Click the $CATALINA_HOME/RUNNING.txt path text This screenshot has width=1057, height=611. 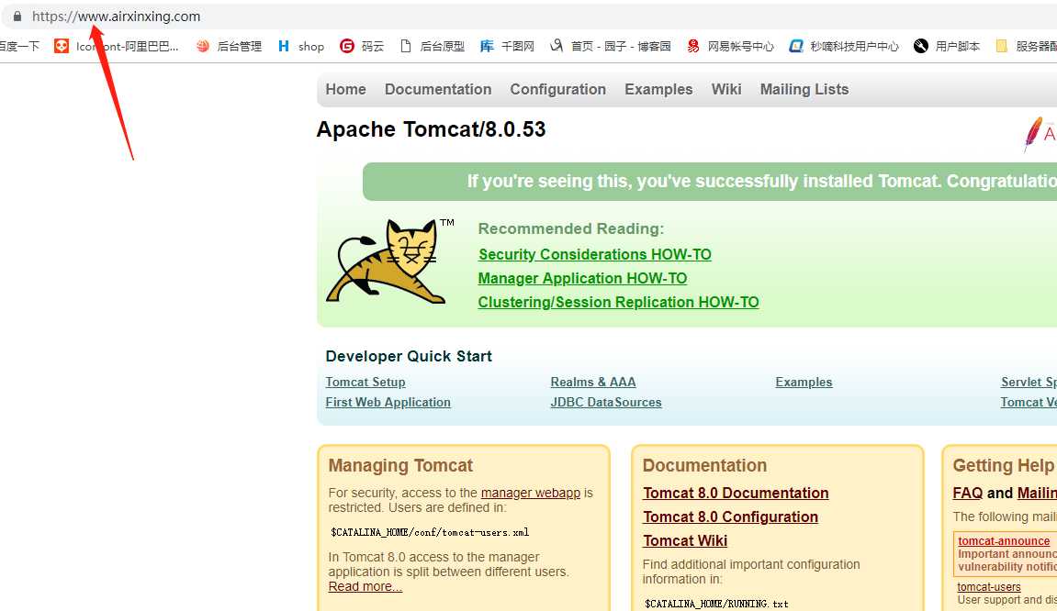pyautogui.click(x=716, y=604)
